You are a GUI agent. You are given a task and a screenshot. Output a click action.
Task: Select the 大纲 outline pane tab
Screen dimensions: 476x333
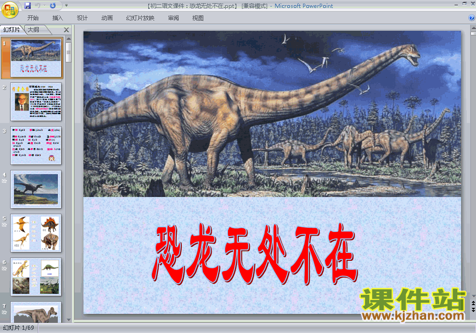34,29
